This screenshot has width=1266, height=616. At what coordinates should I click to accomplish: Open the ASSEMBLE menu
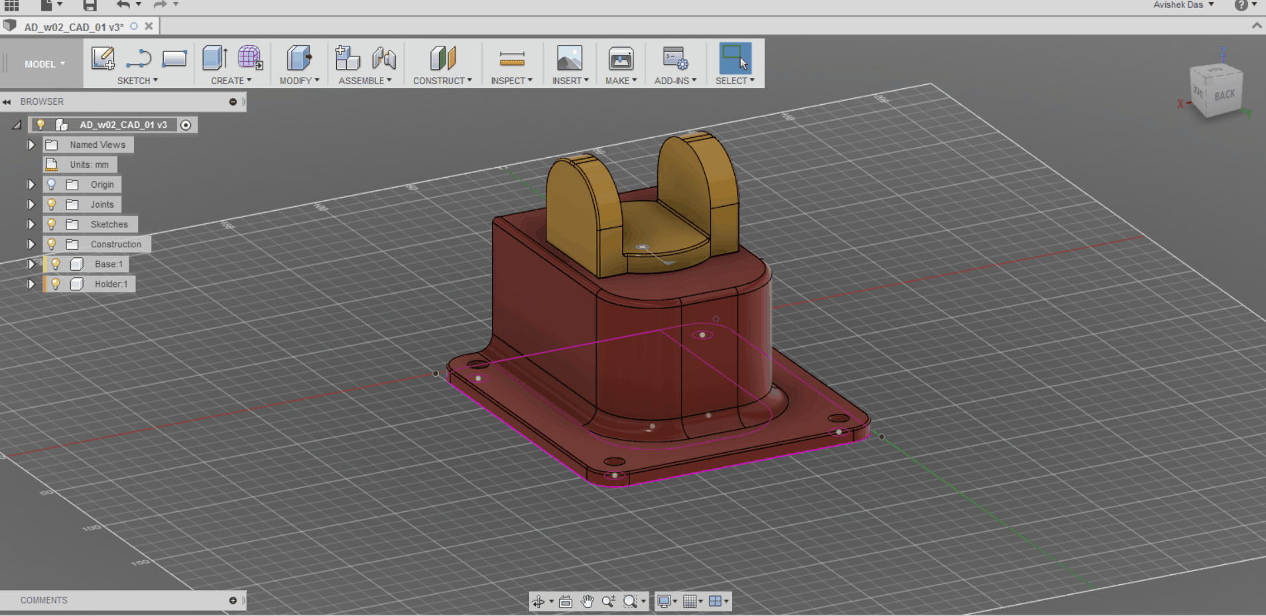365,81
